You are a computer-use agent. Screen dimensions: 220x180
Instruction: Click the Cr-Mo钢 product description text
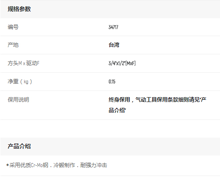tap(40, 165)
